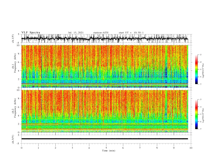
Task: Select the ch.1 colorbar "log(PSD)(V²/Hz)" label
Action: (x=203, y=71)
